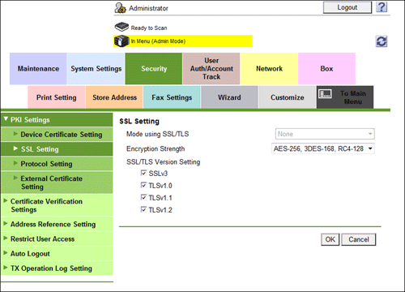Click arrow beside Device Certificate Setting
Screen dimensions: 405x292
tap(15, 134)
